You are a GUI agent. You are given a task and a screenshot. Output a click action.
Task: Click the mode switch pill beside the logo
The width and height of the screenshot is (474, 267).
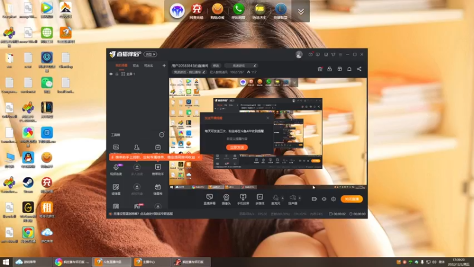[x=150, y=54]
